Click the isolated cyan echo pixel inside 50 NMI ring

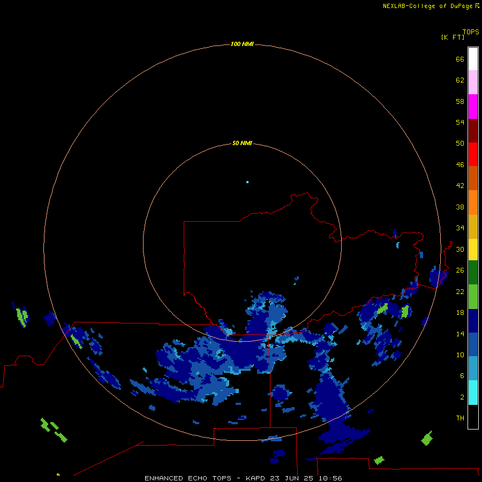point(247,182)
